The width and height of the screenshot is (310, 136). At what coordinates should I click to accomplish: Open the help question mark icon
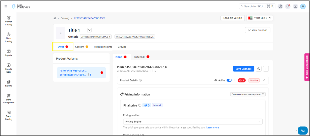pos(280,6)
